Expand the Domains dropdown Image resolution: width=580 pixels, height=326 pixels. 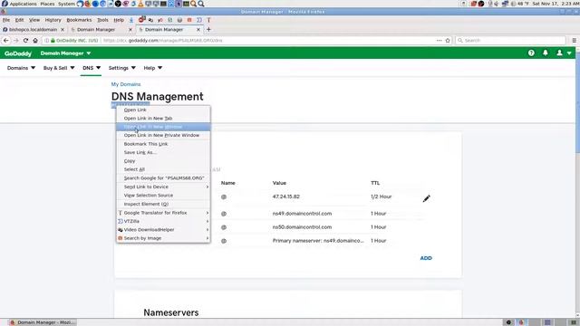coord(21,68)
